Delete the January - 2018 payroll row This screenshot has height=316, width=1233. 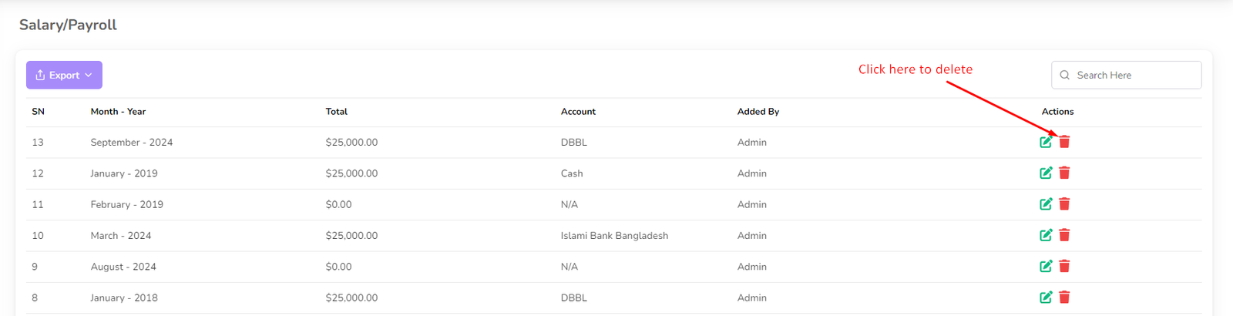click(1064, 298)
